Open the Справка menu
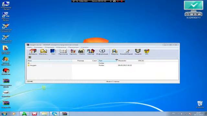Image resolution: width=207 pixels, height=116 pixels. pyautogui.click(x=85, y=47)
